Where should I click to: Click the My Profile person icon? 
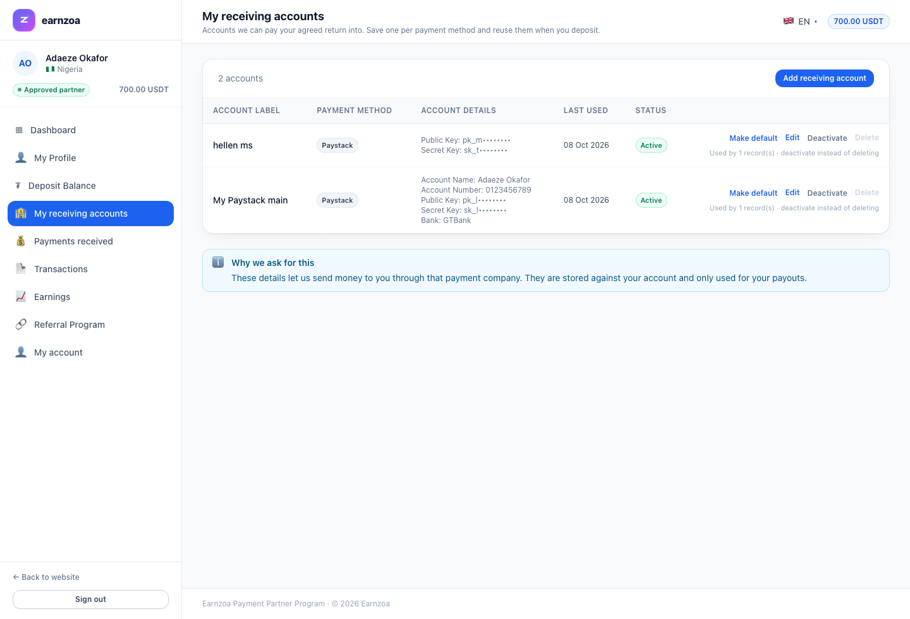(21, 158)
